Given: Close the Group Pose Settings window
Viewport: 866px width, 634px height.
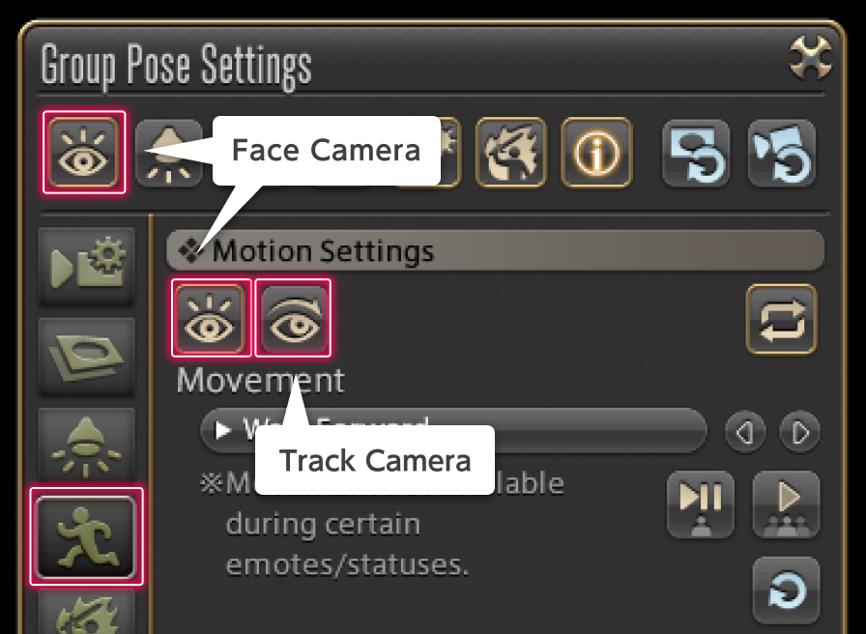Looking at the screenshot, I should tap(810, 61).
